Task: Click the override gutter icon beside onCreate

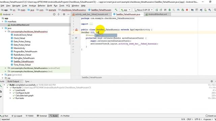Action: coord(76,38)
